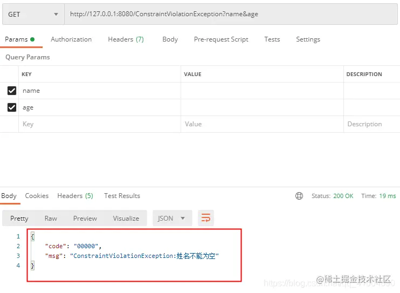This screenshot has height=293, width=400.
Task: Click the Status 200 OK text
Action: [x=332, y=196]
